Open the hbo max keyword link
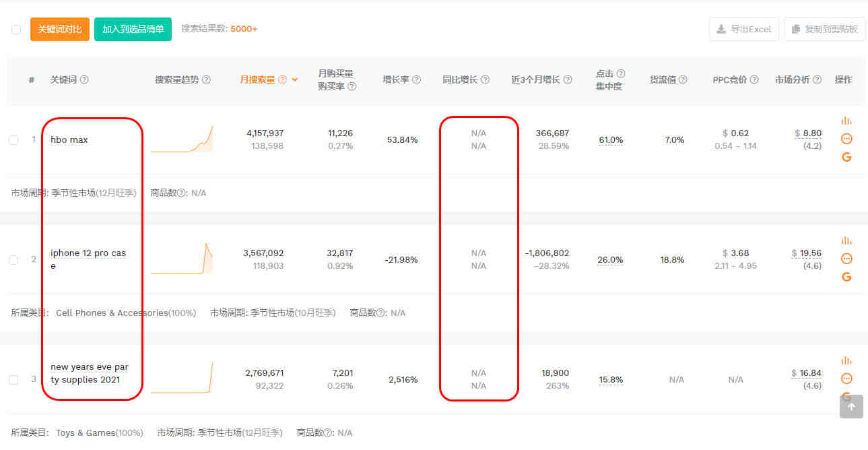 coord(69,140)
